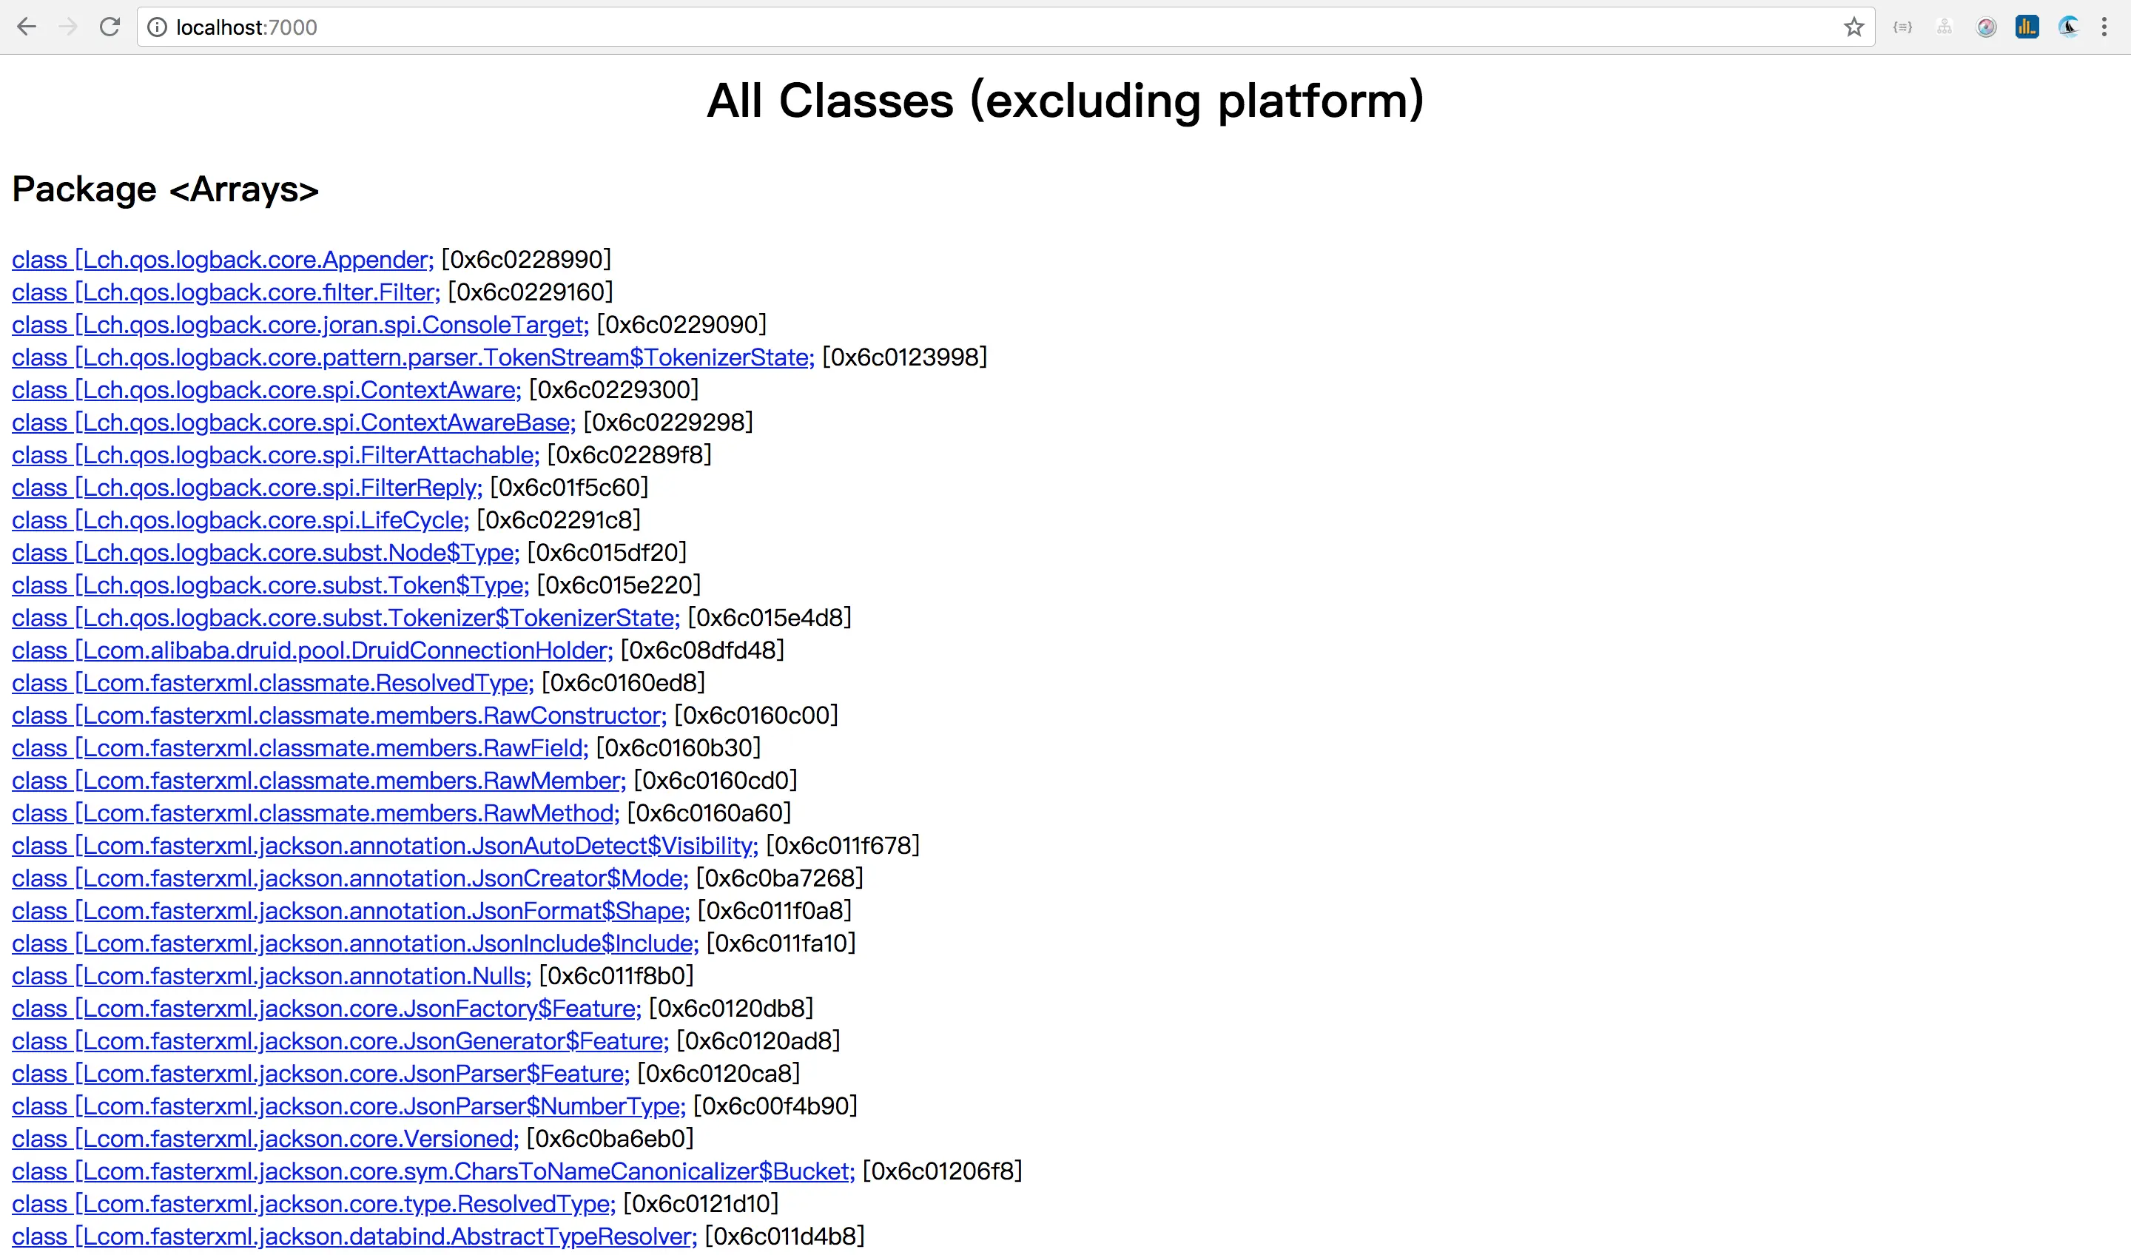The width and height of the screenshot is (2131, 1255).
Task: Open the Chrome three-dot menu
Action: 2104,27
